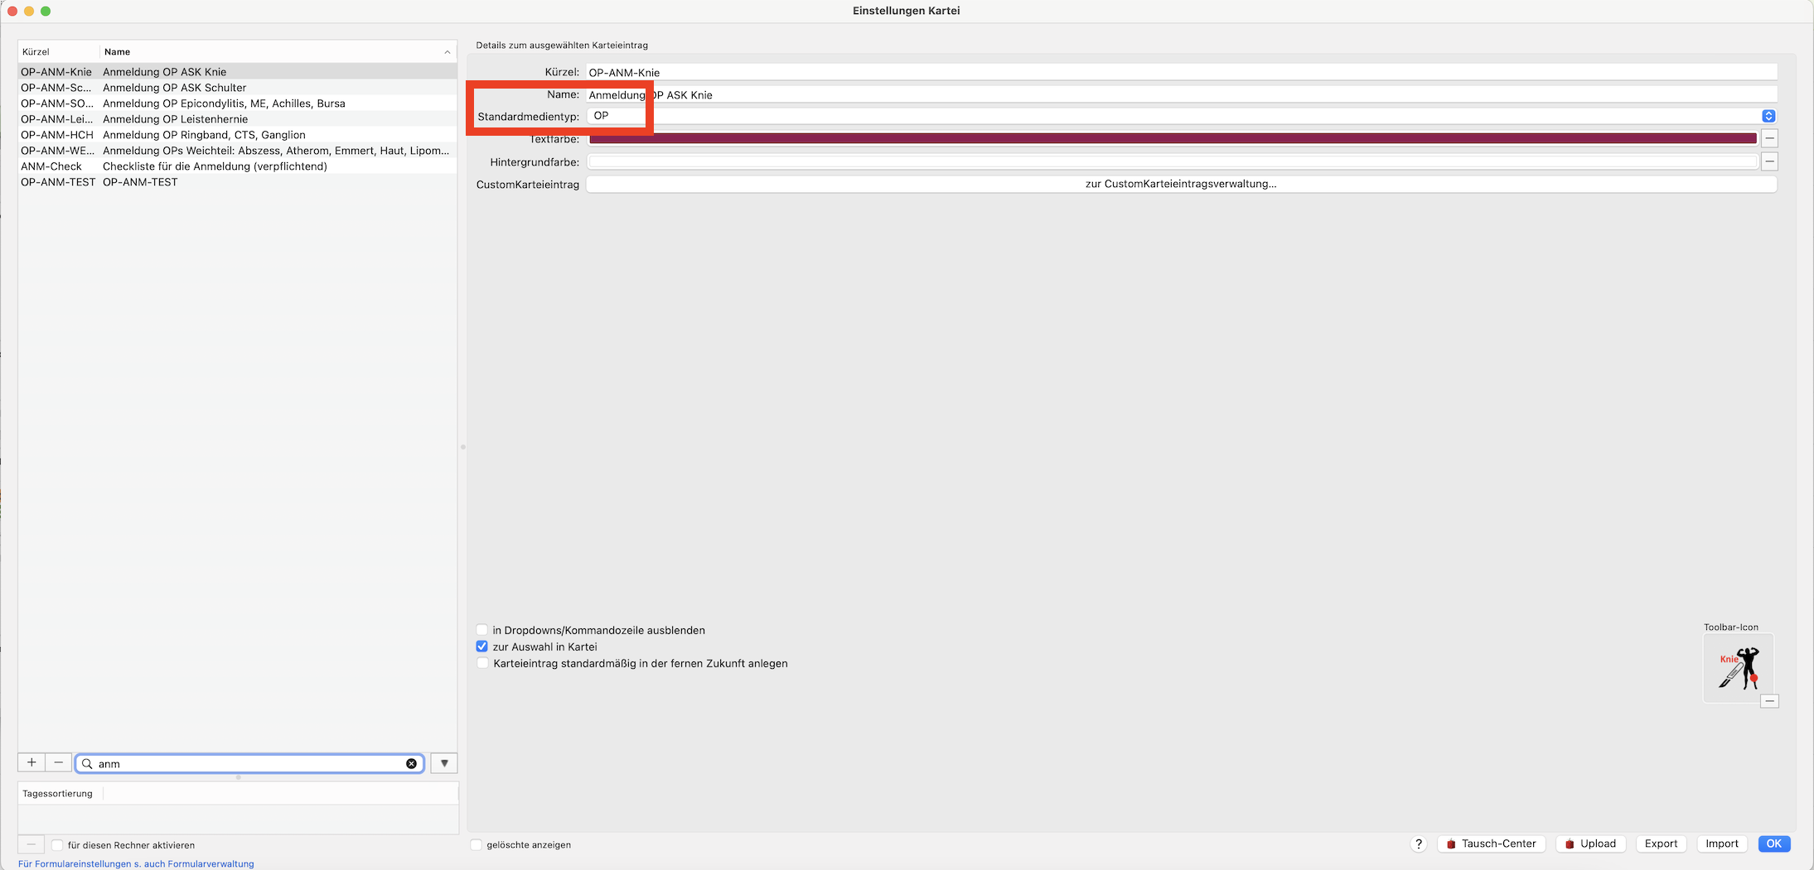
Task: Reset Textfarbe using its minus button
Action: [x=1769, y=138]
